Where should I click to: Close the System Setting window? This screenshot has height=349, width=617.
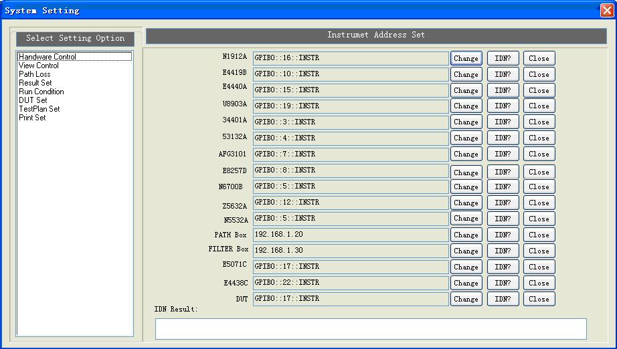[607, 10]
